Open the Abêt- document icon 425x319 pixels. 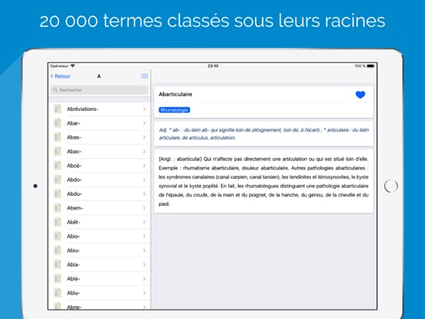coord(58,222)
